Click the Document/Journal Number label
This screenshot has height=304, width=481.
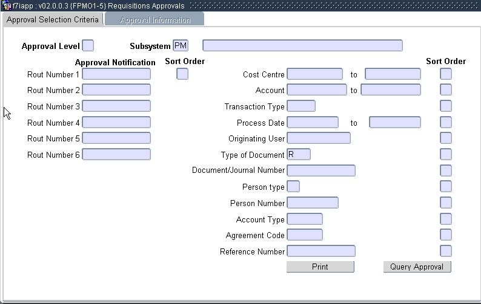[x=238, y=170]
